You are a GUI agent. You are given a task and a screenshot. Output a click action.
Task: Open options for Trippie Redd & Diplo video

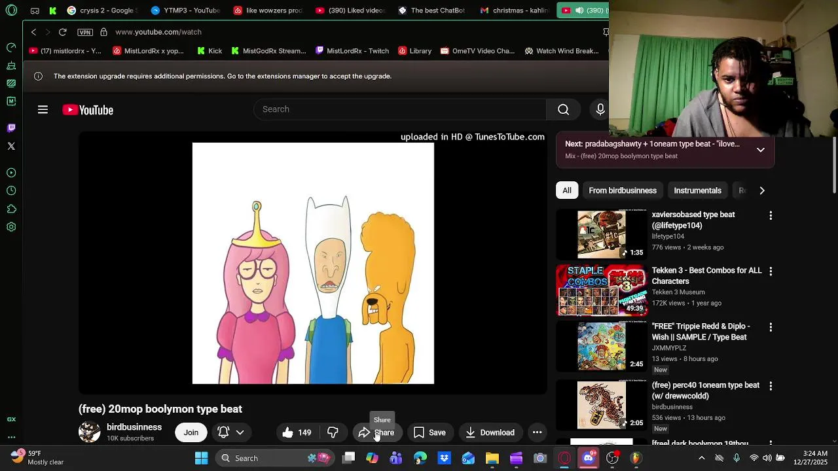pyautogui.click(x=771, y=327)
